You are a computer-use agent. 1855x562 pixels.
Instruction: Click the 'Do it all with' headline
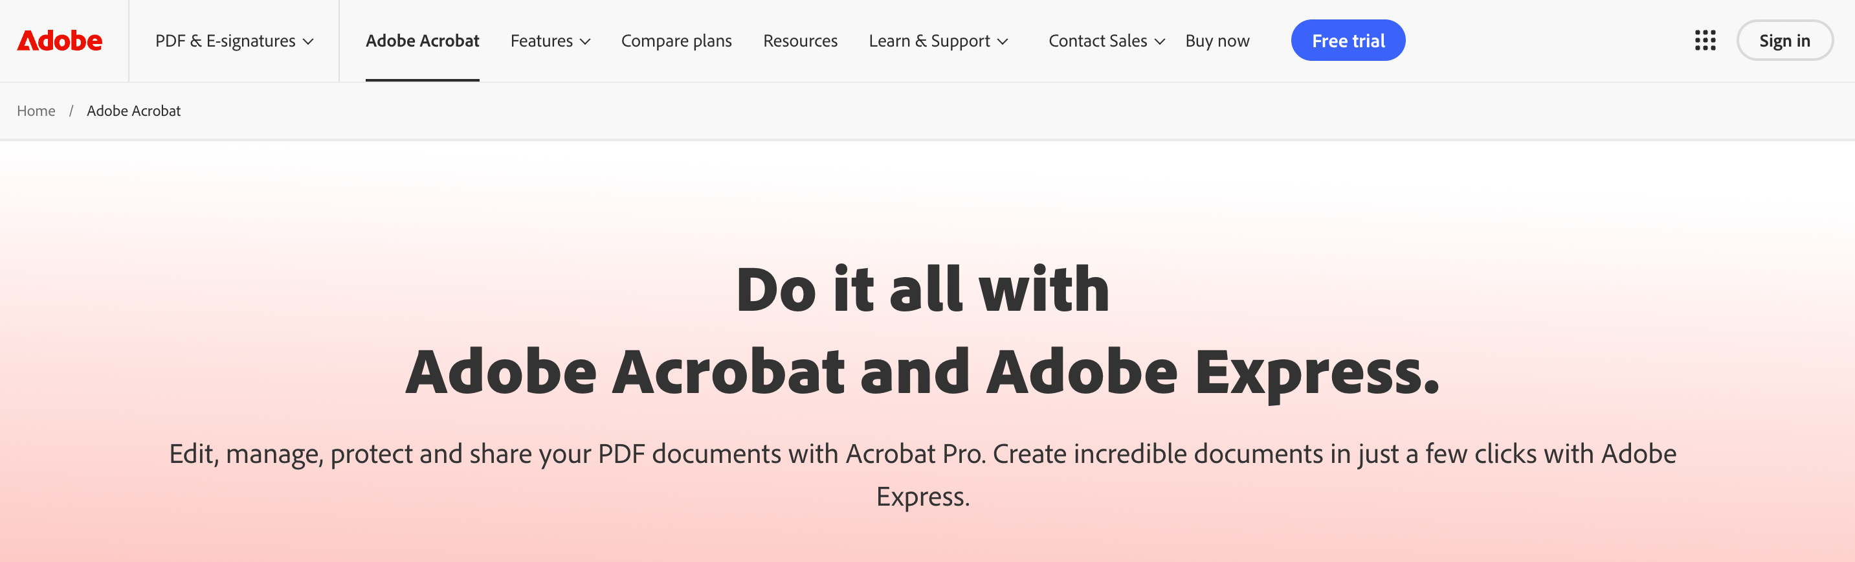click(922, 289)
